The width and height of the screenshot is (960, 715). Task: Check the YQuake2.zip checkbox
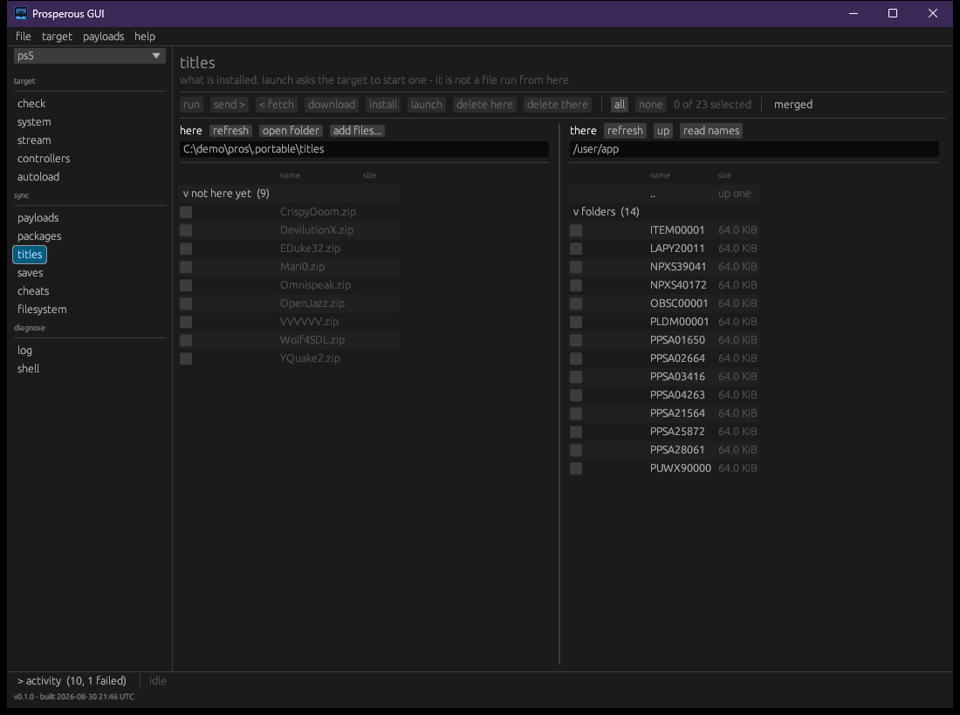pyautogui.click(x=186, y=359)
